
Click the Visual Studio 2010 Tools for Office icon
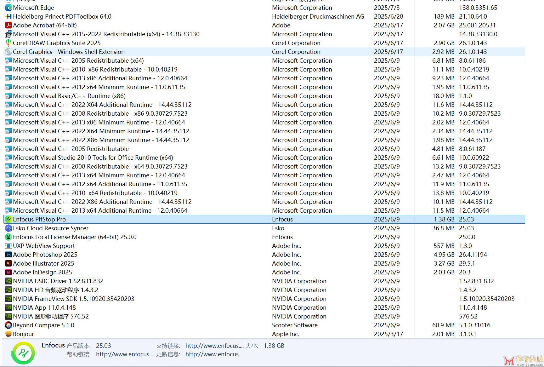[8, 158]
